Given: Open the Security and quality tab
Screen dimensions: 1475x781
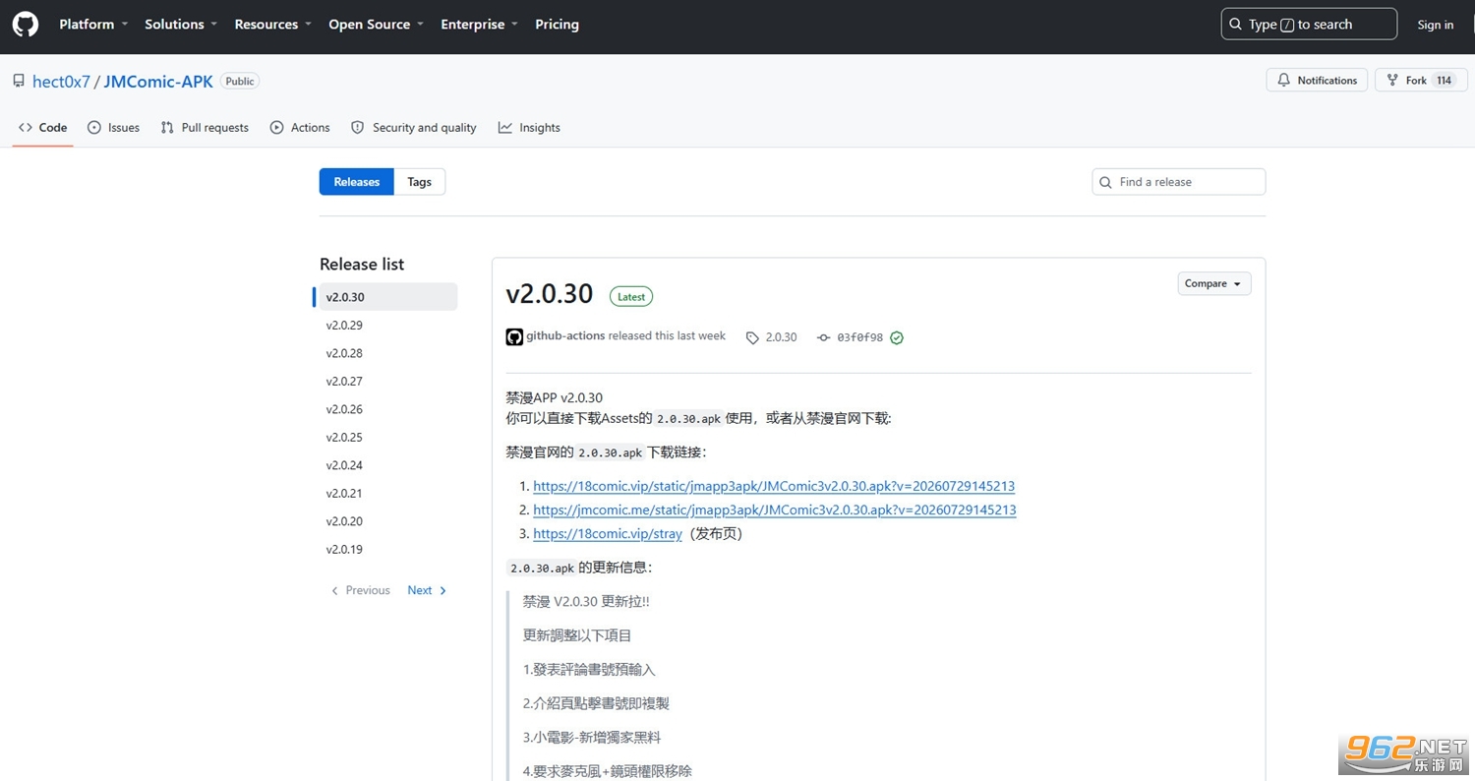Looking at the screenshot, I should point(414,128).
